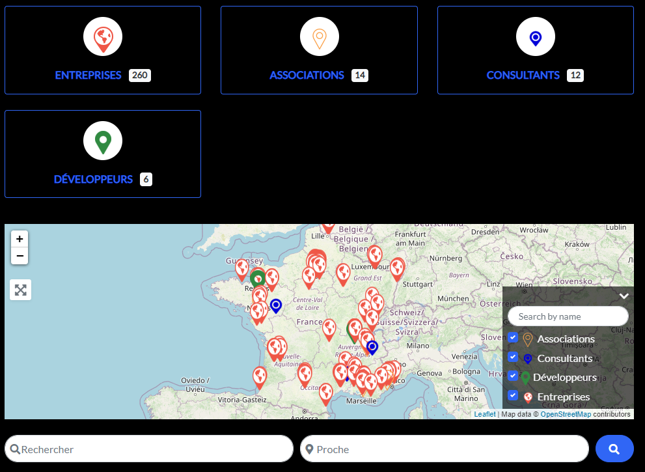Click the Consultants legend pin icon
This screenshot has width=645, height=472.
coord(528,359)
